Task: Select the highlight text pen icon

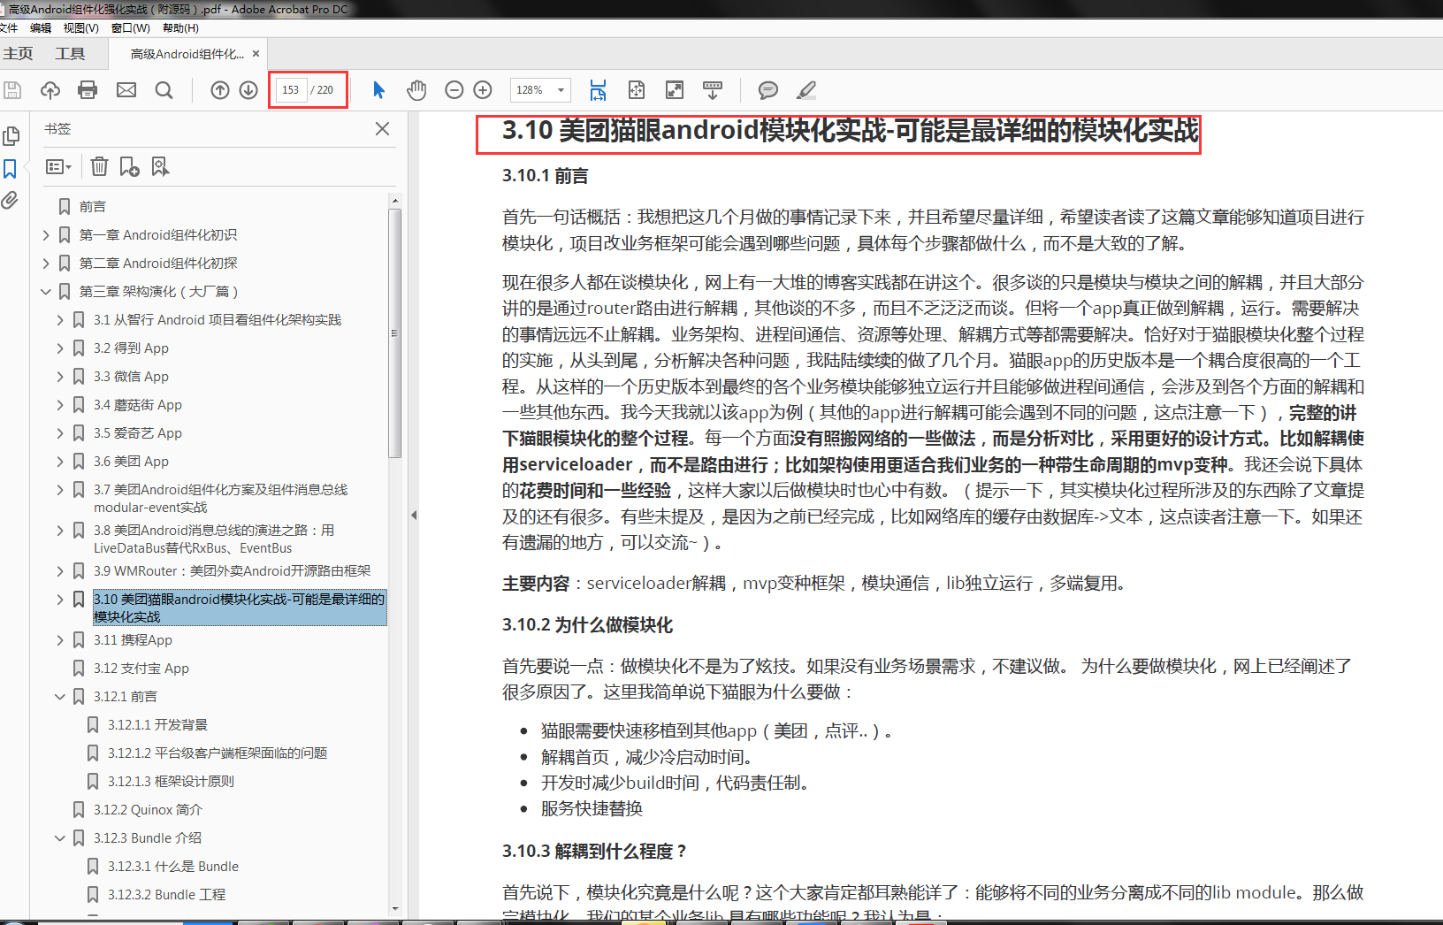Action: [x=806, y=89]
